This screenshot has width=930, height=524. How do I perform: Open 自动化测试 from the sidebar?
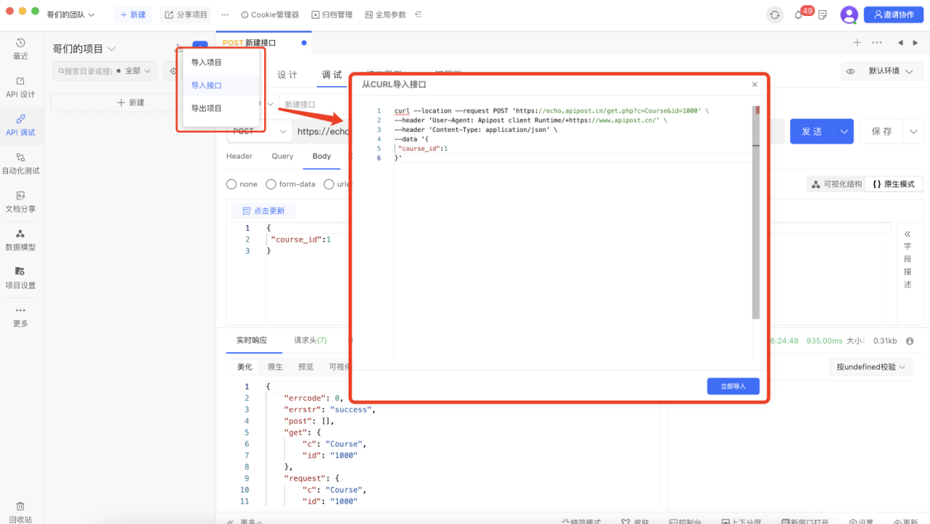tap(20, 164)
